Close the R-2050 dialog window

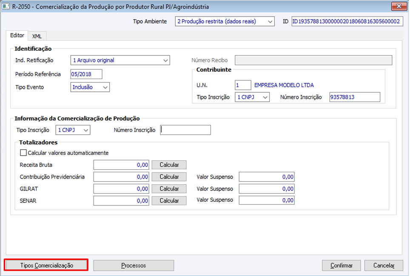(399, 7)
